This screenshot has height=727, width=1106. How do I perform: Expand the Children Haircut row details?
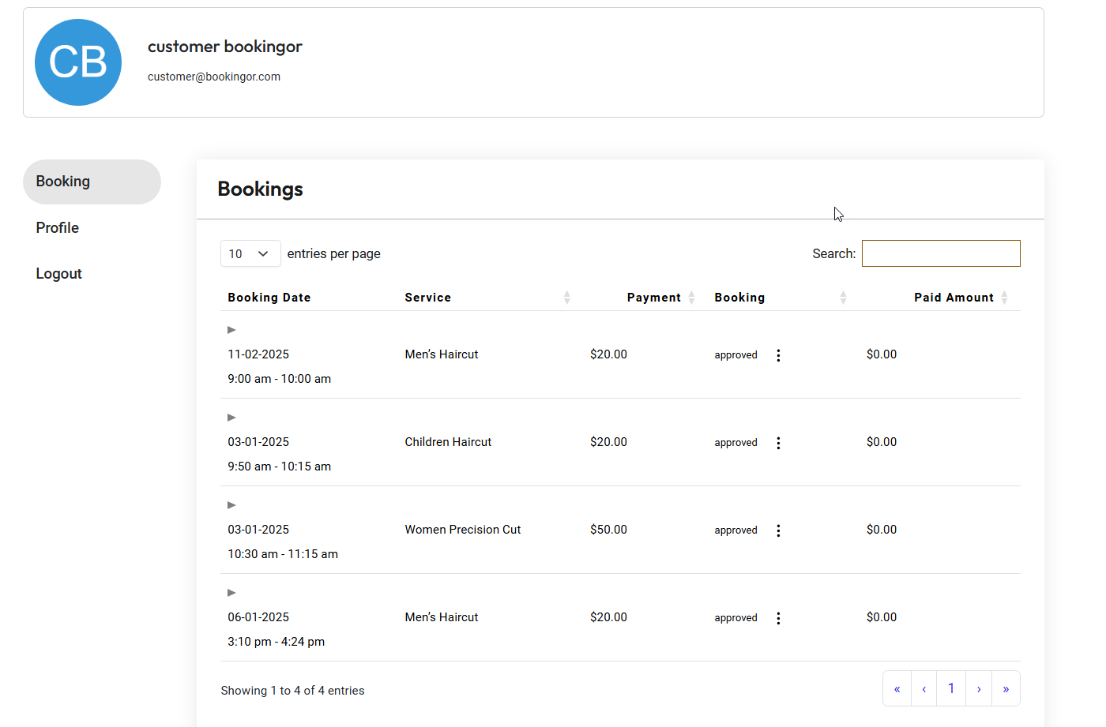[231, 418]
